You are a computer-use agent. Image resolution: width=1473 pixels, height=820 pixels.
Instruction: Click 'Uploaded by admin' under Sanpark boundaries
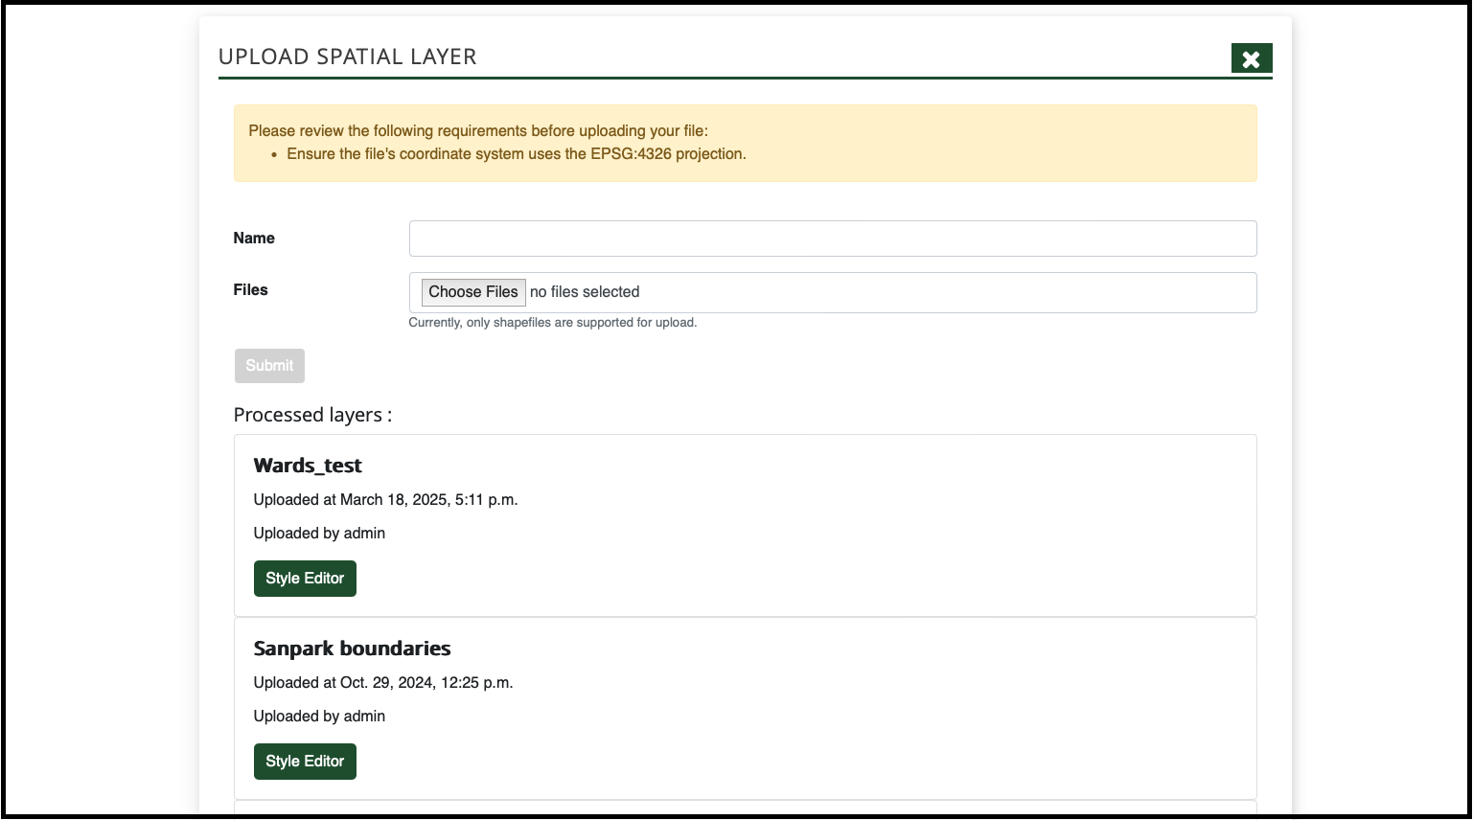point(319,717)
